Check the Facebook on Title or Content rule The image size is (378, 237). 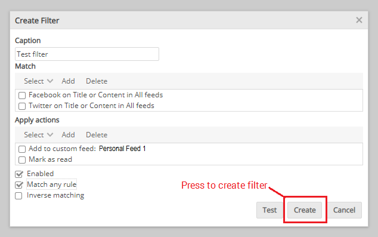[22, 96]
